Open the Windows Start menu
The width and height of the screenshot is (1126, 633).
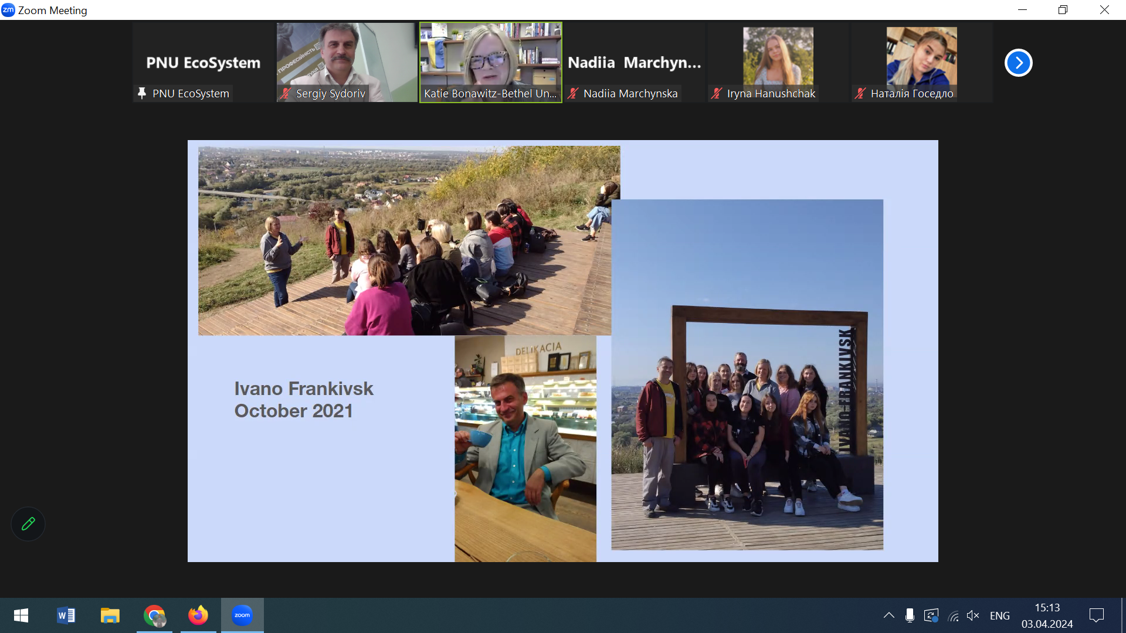[21, 615]
